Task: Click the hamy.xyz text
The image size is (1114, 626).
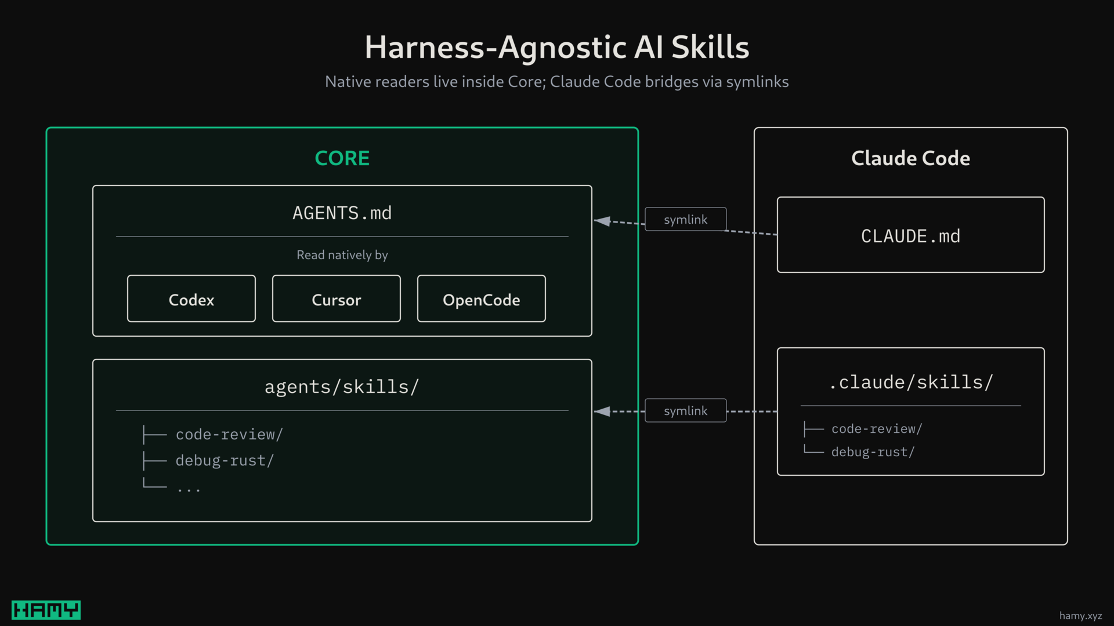Action: pos(1080,616)
